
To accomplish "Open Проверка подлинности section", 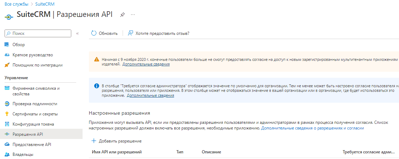I will click(x=35, y=104).
